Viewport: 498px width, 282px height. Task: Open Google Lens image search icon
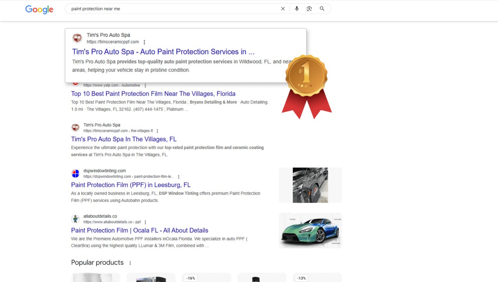coord(309,9)
